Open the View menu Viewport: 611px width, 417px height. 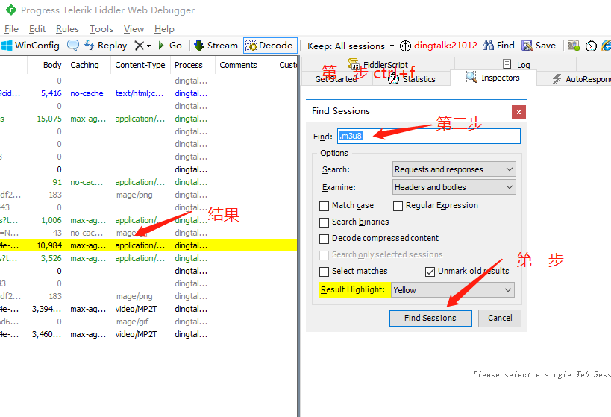point(134,29)
